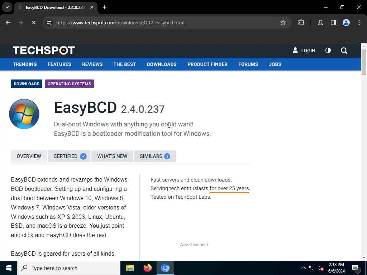Open the clock showing 2:18 PM
367x275 pixels.
click(336, 268)
